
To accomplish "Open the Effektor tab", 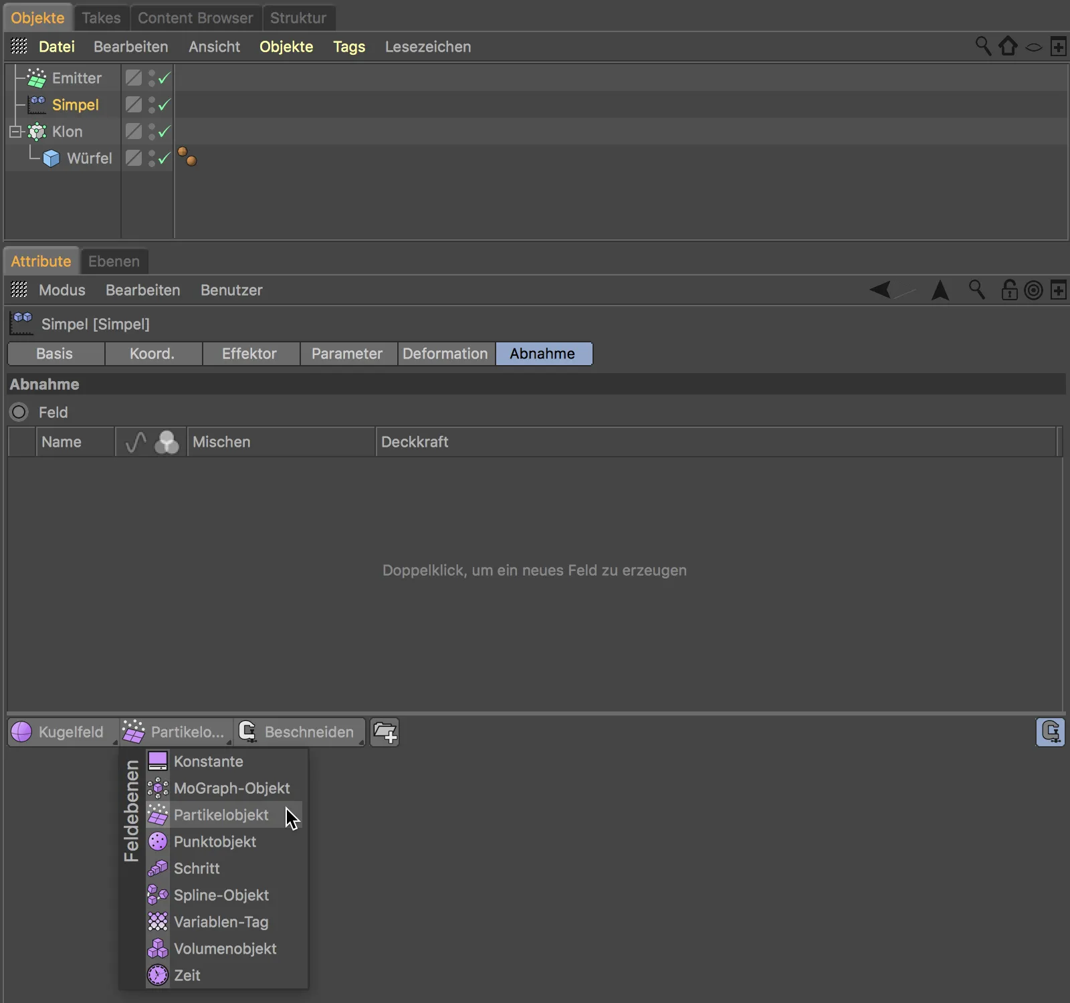I will 249,354.
